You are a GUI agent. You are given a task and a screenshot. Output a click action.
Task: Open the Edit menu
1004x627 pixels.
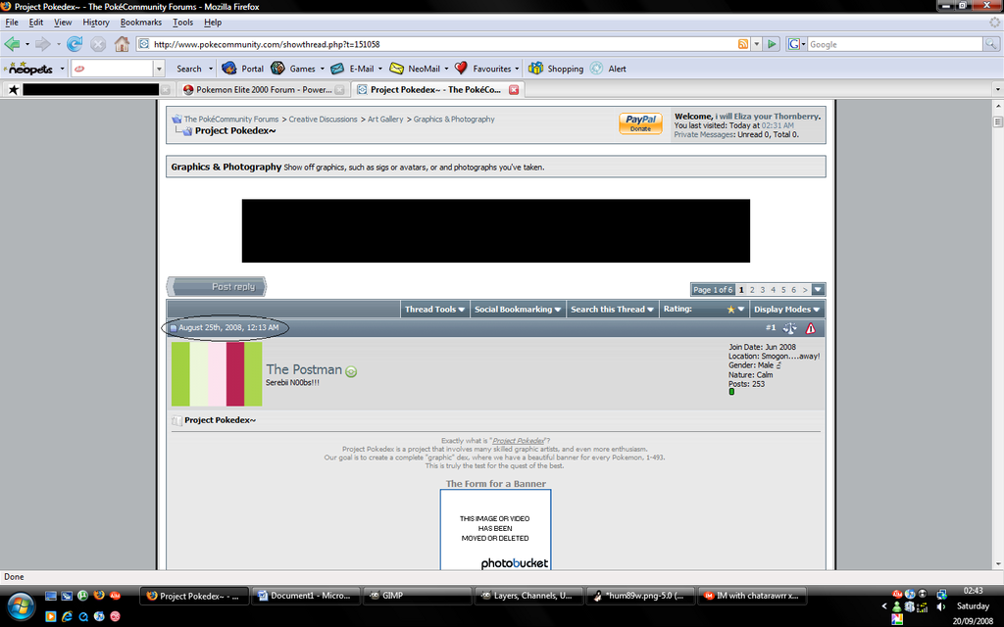point(36,23)
